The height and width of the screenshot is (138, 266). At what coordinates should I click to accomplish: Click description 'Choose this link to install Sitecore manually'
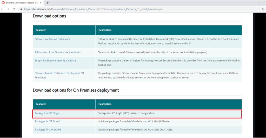[x=153, y=52]
